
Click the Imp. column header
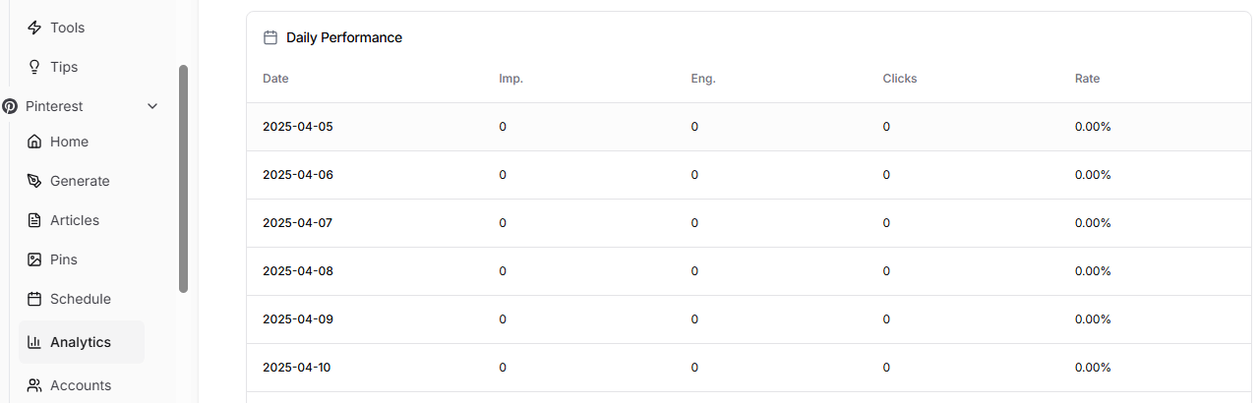click(x=510, y=79)
